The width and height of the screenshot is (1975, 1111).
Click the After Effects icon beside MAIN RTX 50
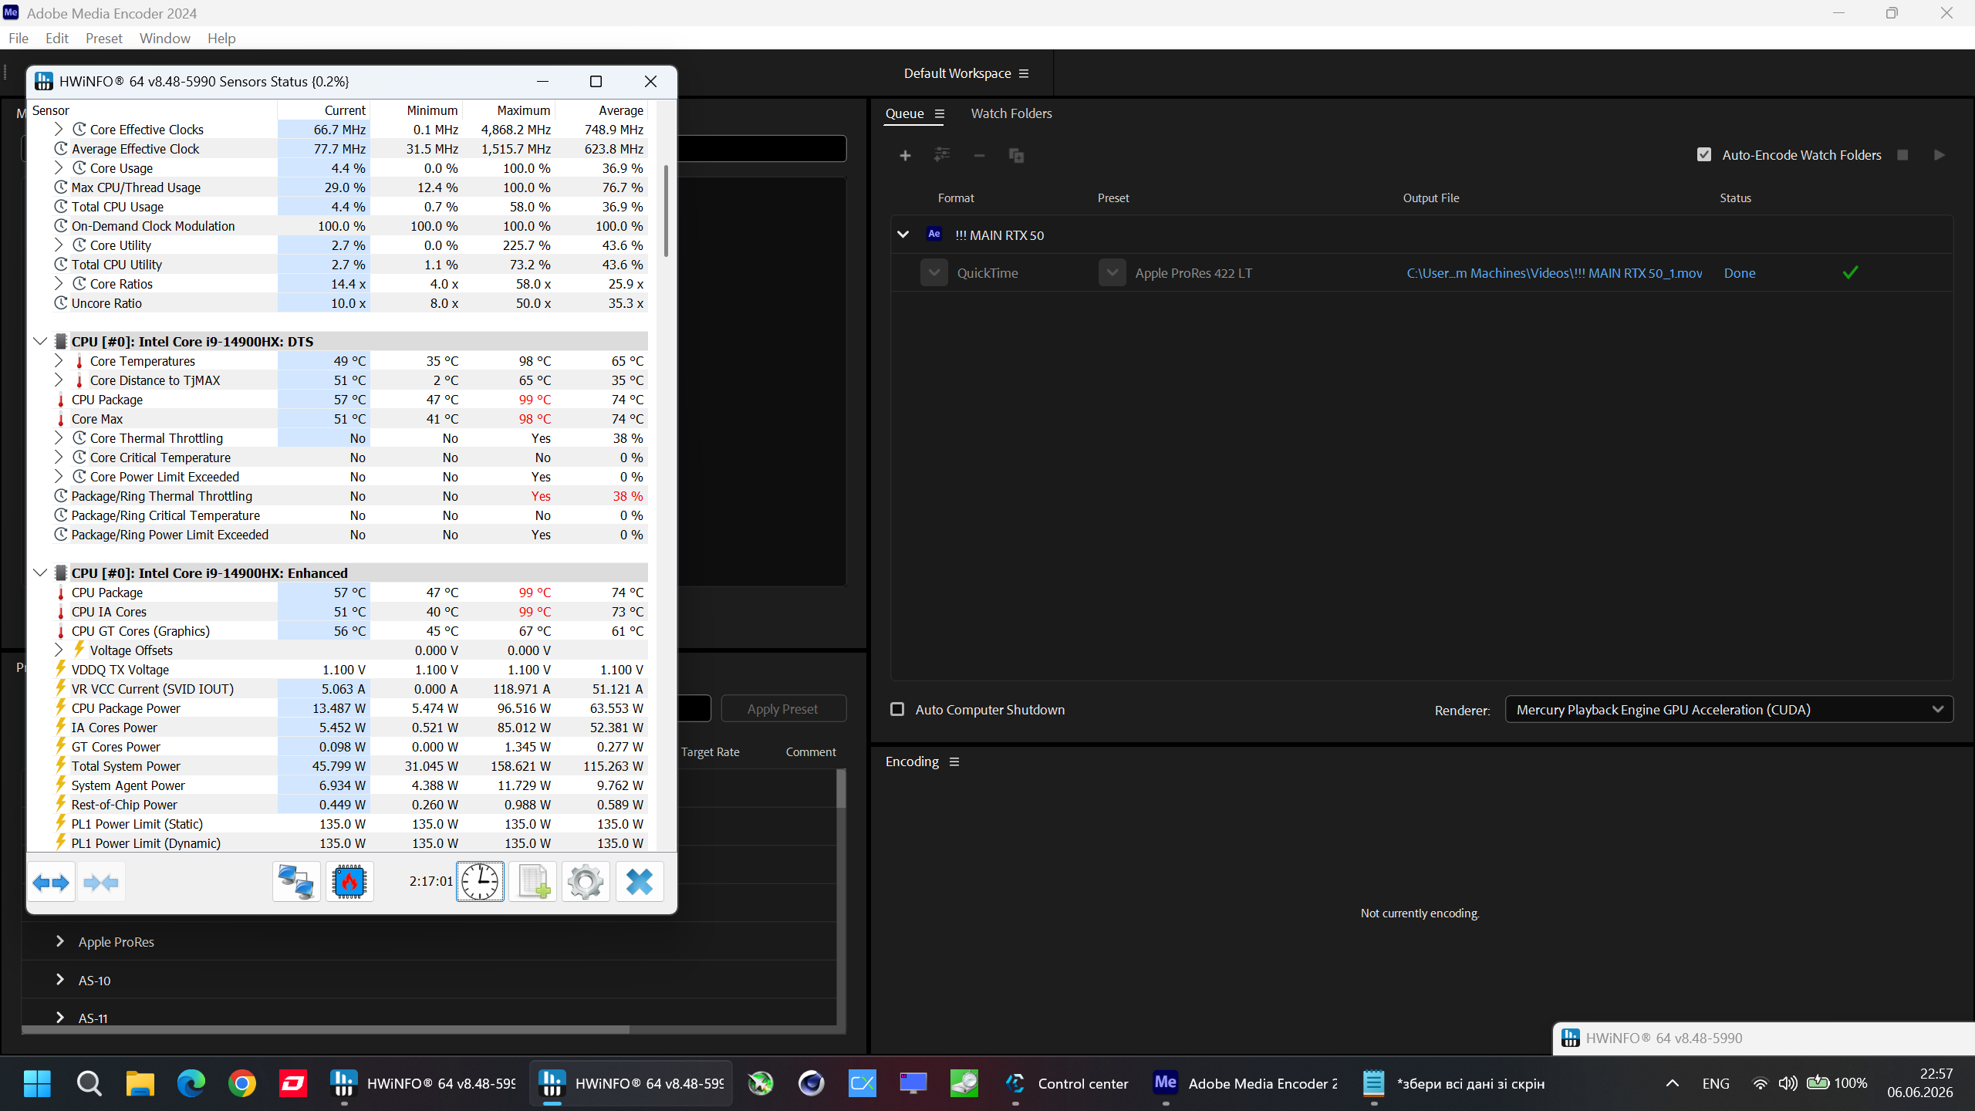click(934, 234)
